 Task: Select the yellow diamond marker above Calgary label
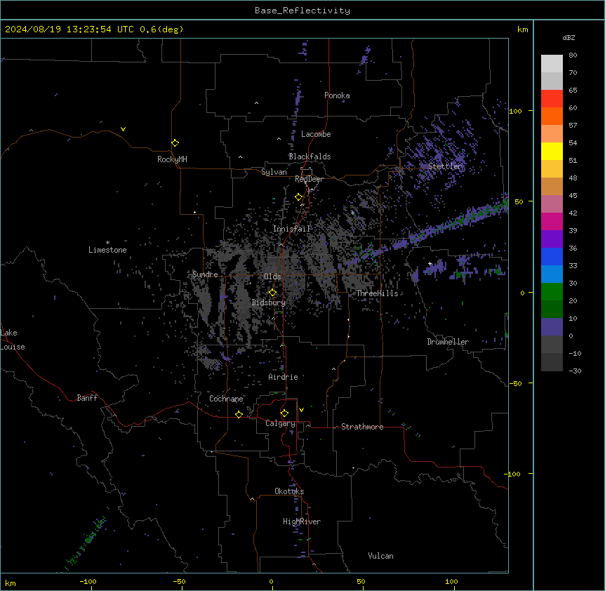284,413
